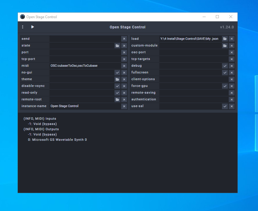This screenshot has width=258, height=211.
Task: Clear the midi field value
Action: pyautogui.click(x=124, y=66)
